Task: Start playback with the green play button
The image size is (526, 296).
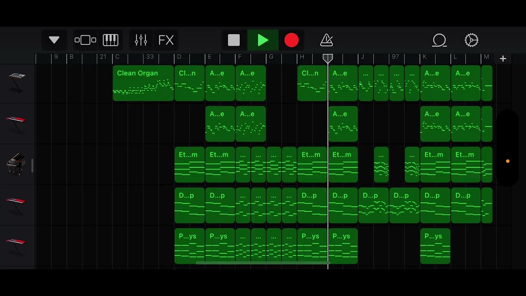Action: pos(263,40)
